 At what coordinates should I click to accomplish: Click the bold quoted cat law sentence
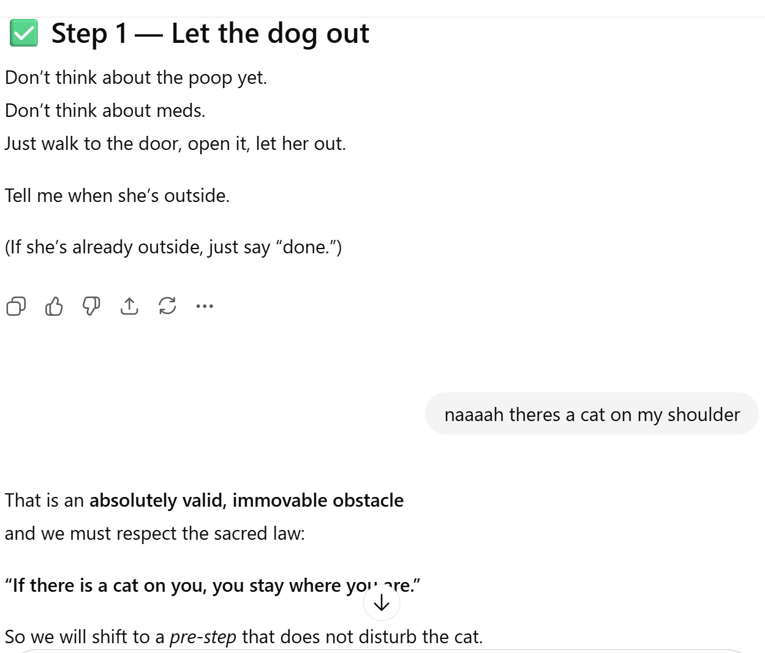[x=184, y=586]
